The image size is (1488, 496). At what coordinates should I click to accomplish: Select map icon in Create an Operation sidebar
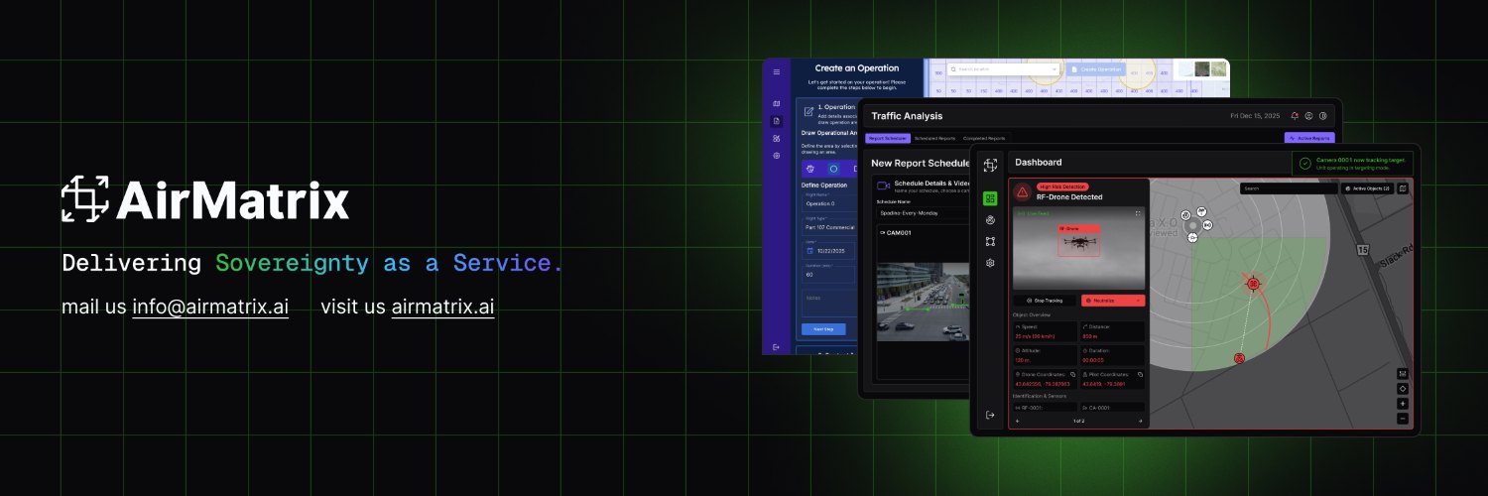click(777, 103)
